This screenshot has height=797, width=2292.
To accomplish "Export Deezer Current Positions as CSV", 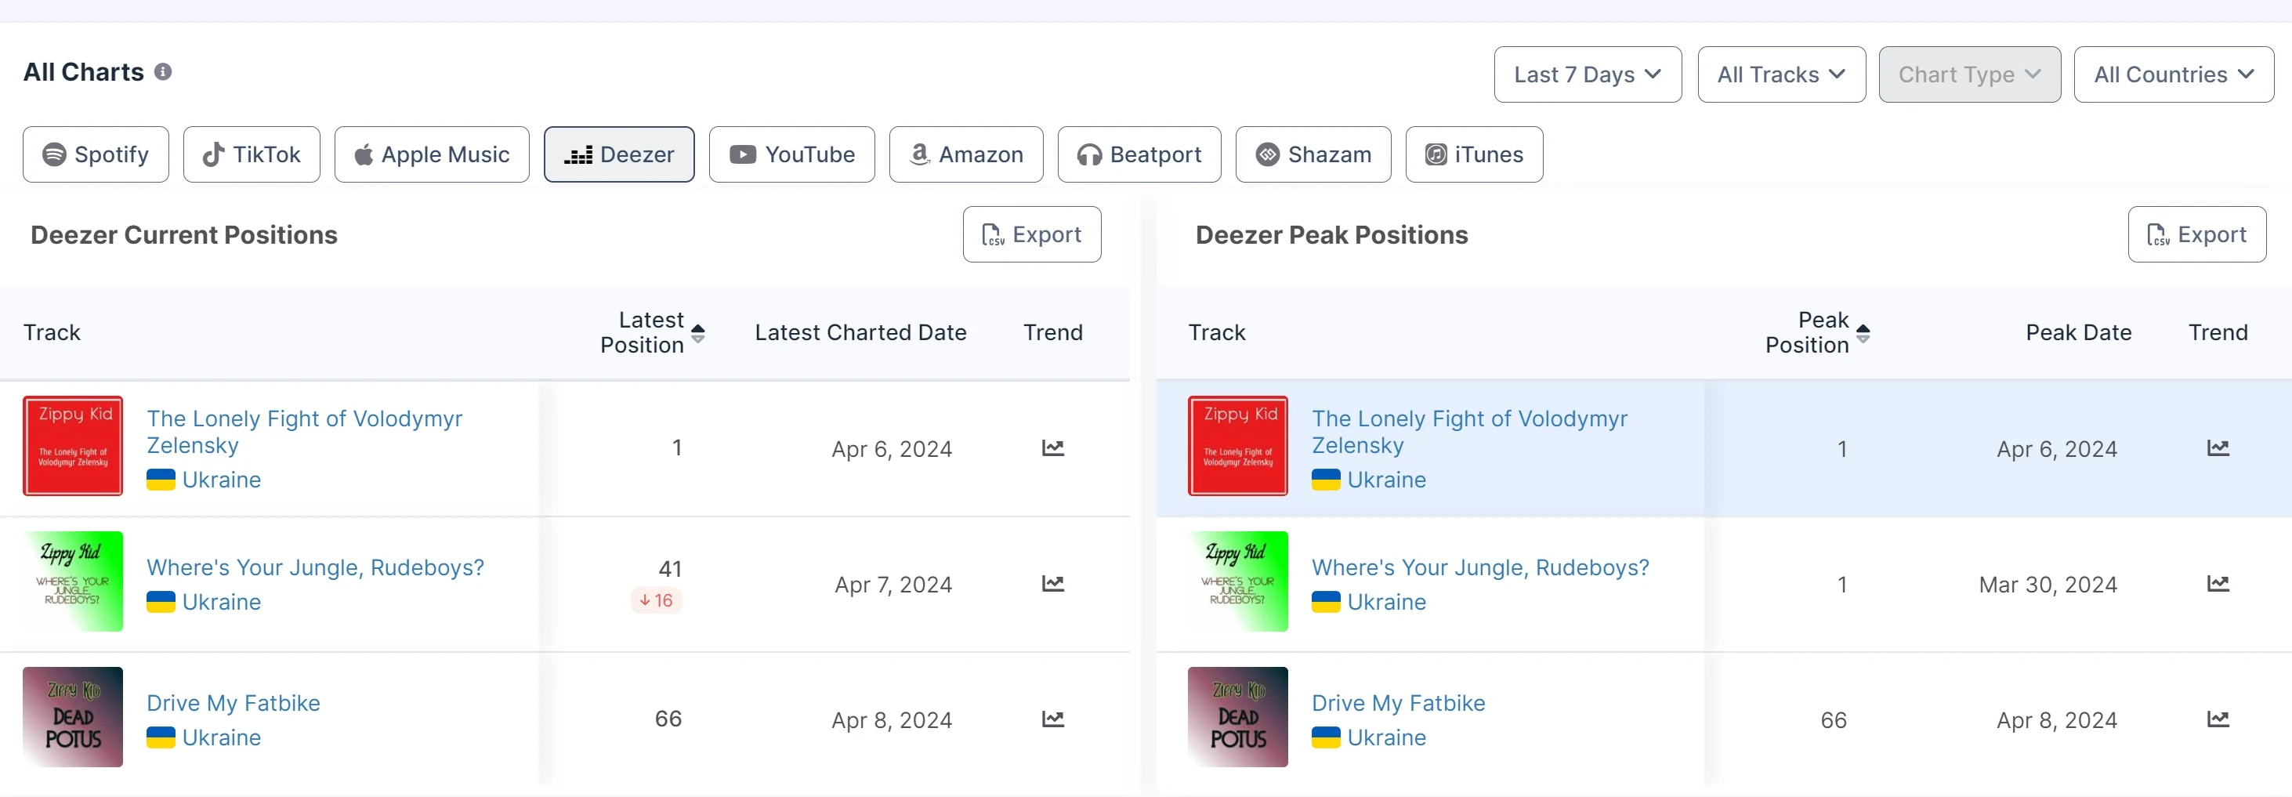I will [1031, 235].
